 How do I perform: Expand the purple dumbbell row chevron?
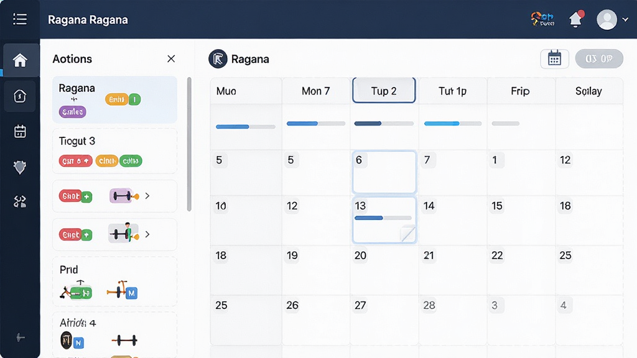[147, 196]
